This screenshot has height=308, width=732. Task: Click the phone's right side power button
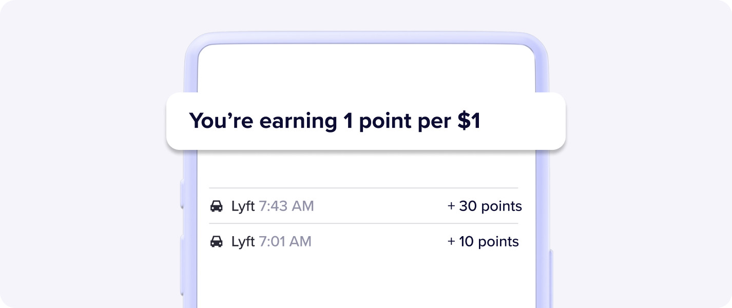click(x=550, y=278)
